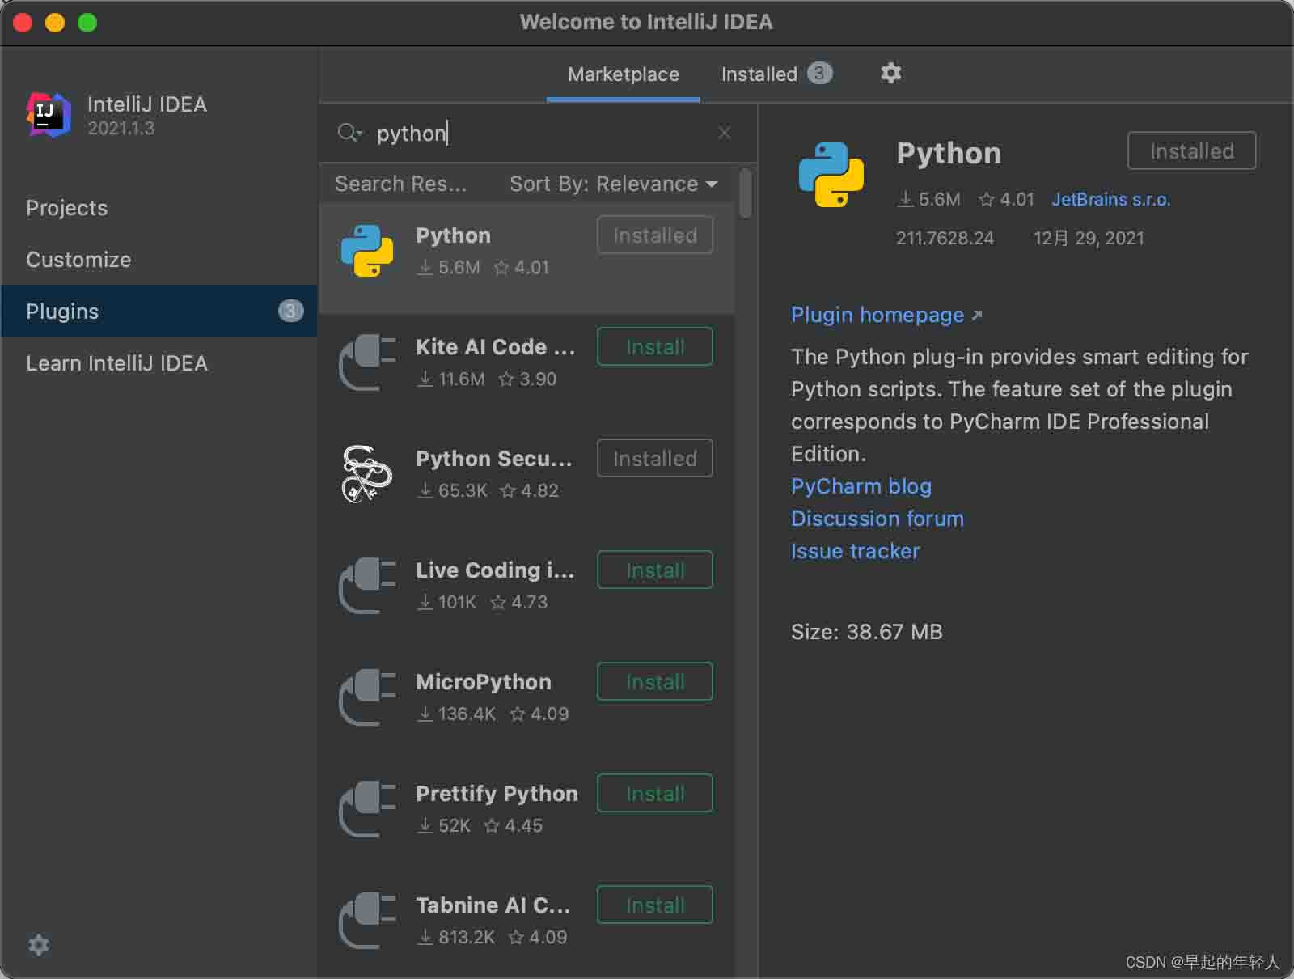Screen dimensions: 1294x979
Task: Select Tabnine AI C... plugin title
Action: pos(493,905)
